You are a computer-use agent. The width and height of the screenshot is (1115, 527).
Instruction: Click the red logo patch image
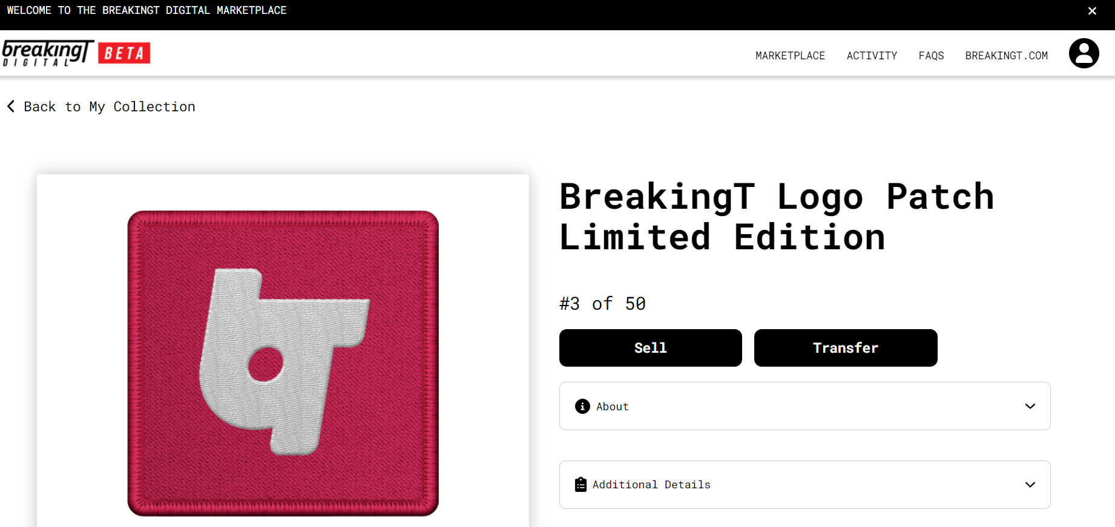click(283, 363)
